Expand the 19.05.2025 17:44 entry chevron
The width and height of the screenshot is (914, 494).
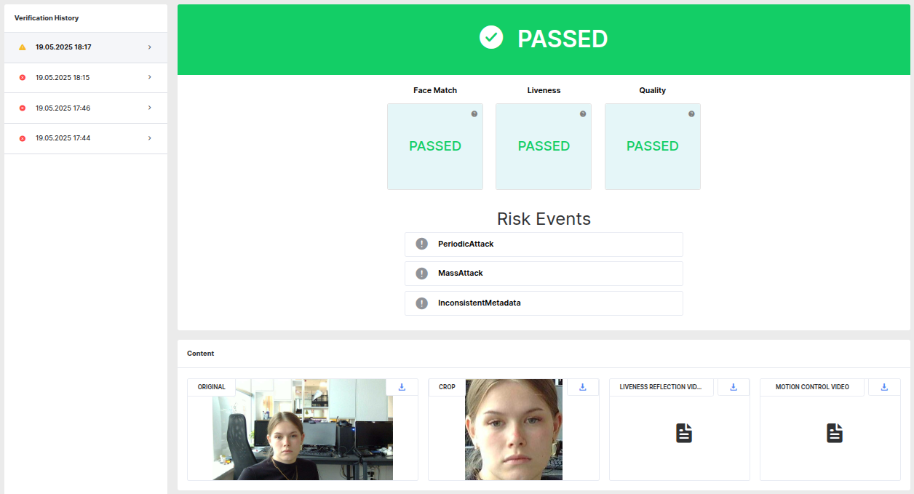149,138
